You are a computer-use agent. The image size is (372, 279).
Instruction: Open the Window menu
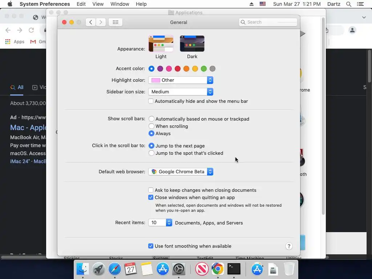(120, 4)
